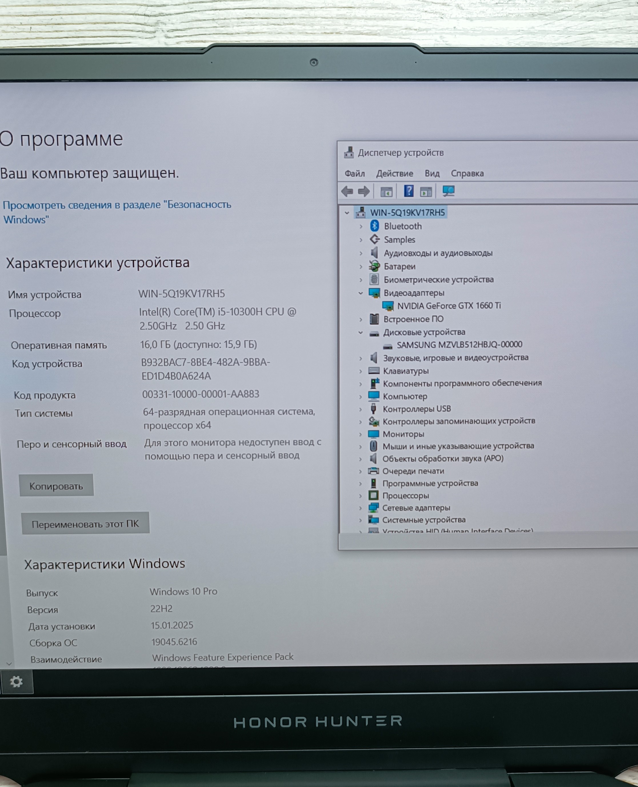The height and width of the screenshot is (787, 638).
Task: Click Переименовать этот ПК button
Action: pyautogui.click(x=85, y=524)
